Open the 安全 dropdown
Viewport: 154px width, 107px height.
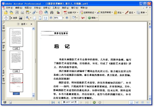[x=119, y=13]
